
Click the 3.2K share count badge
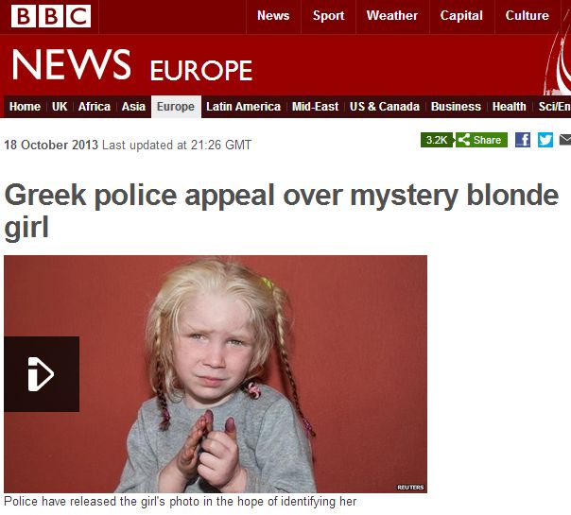pyautogui.click(x=437, y=140)
